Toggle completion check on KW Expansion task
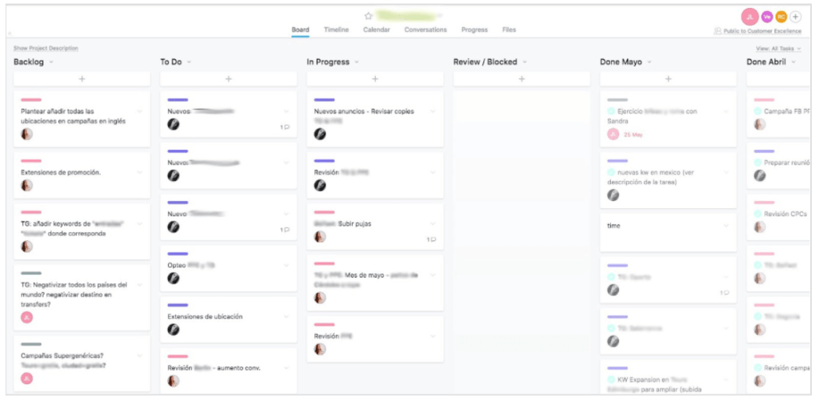 click(611, 379)
